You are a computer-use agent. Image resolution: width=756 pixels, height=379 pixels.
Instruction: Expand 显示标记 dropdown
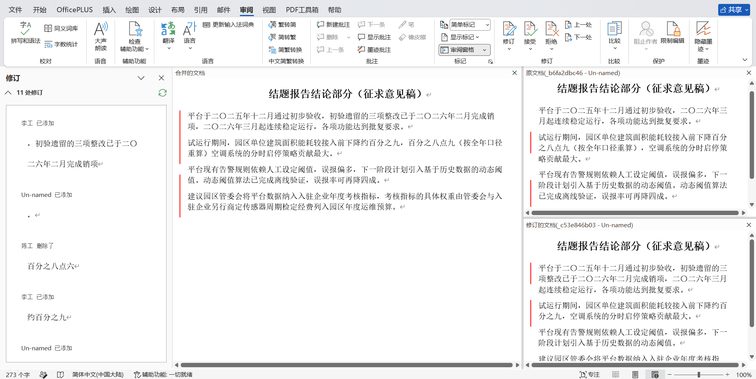(x=460, y=37)
